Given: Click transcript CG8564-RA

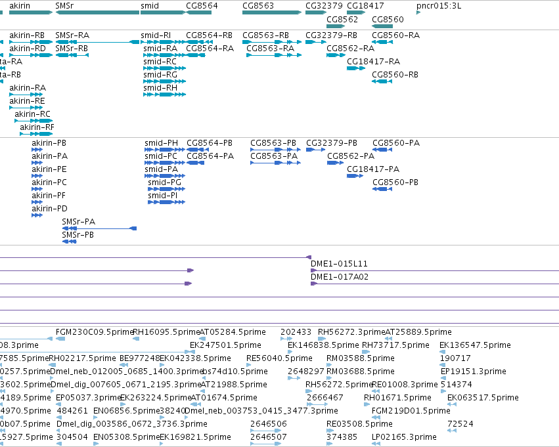Looking at the screenshot, I should pos(210,49).
